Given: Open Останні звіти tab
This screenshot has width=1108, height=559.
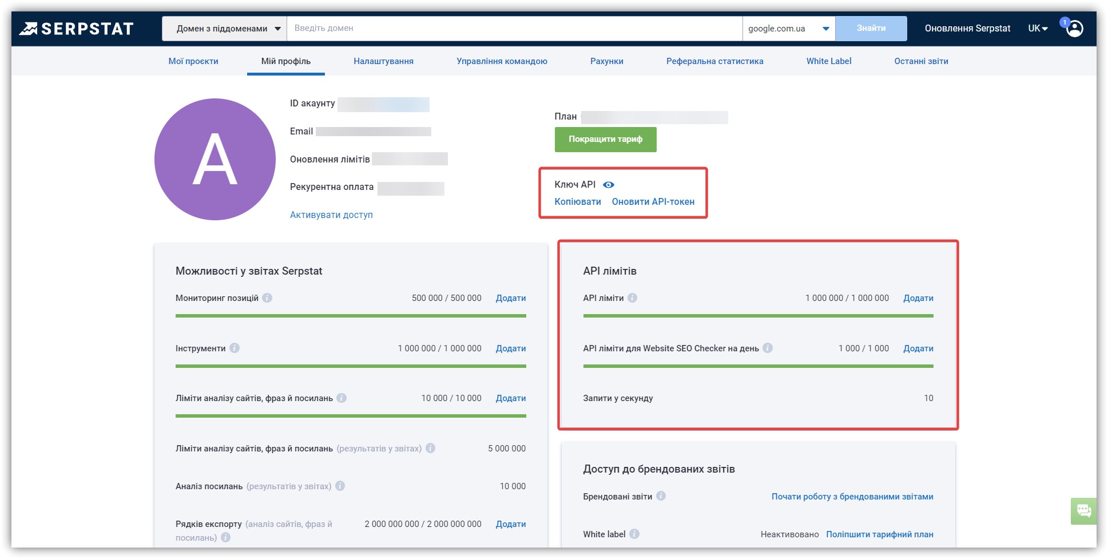Looking at the screenshot, I should 921,61.
